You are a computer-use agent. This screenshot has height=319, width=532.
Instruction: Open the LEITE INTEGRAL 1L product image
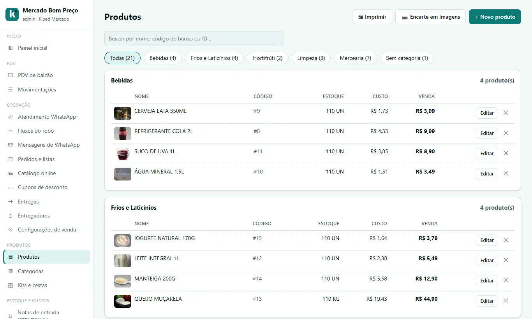[123, 261]
